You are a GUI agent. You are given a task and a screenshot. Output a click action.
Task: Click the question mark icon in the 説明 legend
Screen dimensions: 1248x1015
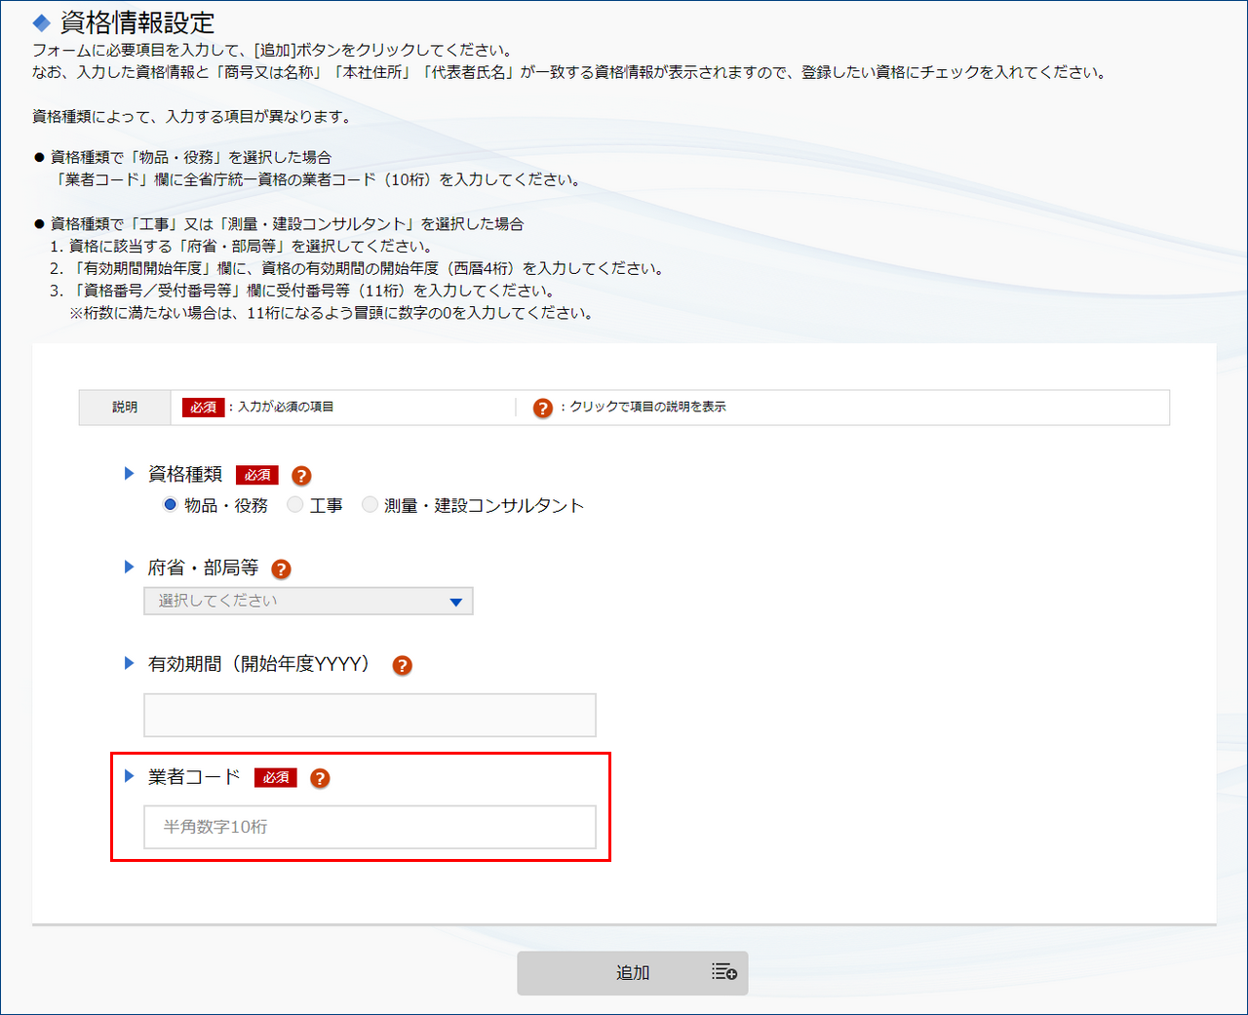(x=543, y=409)
